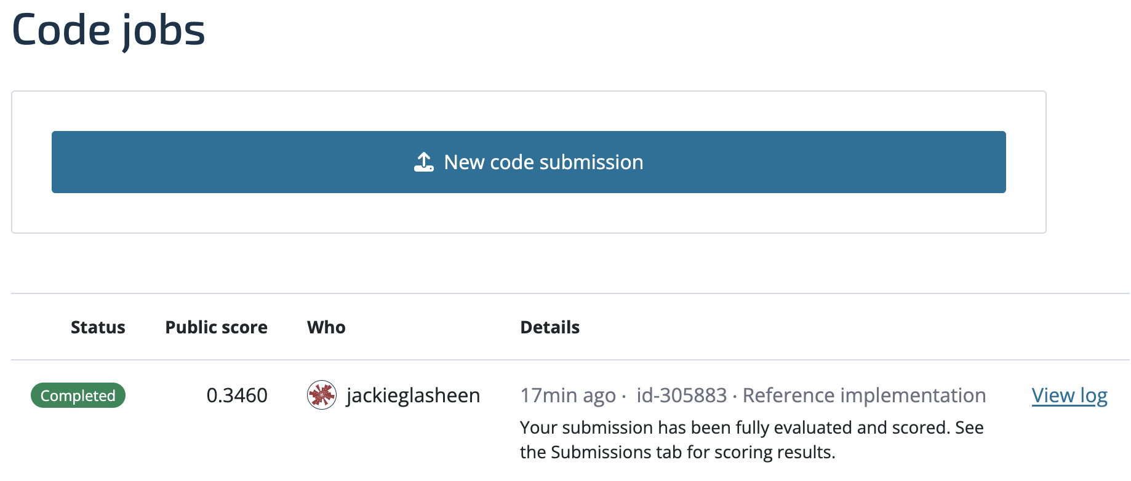Click the username jackieglasheen

point(413,396)
